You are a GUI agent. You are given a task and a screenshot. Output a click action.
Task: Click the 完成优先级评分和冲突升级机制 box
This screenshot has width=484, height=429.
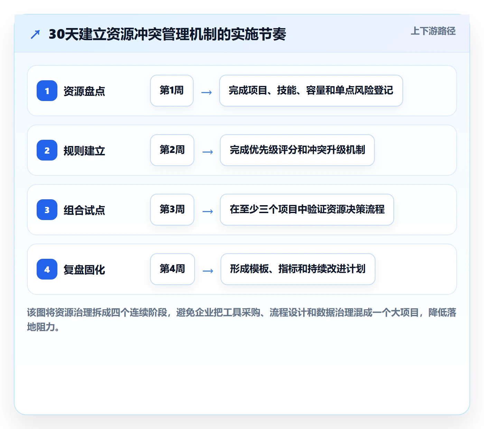click(x=297, y=150)
